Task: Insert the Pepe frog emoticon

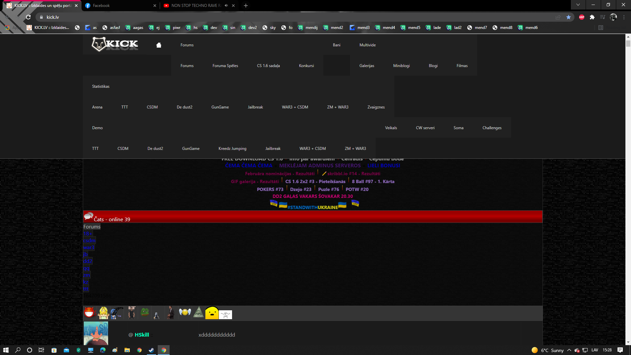Action: (x=145, y=312)
